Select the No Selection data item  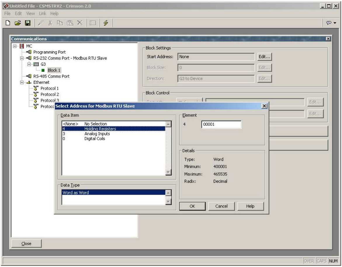pos(114,124)
